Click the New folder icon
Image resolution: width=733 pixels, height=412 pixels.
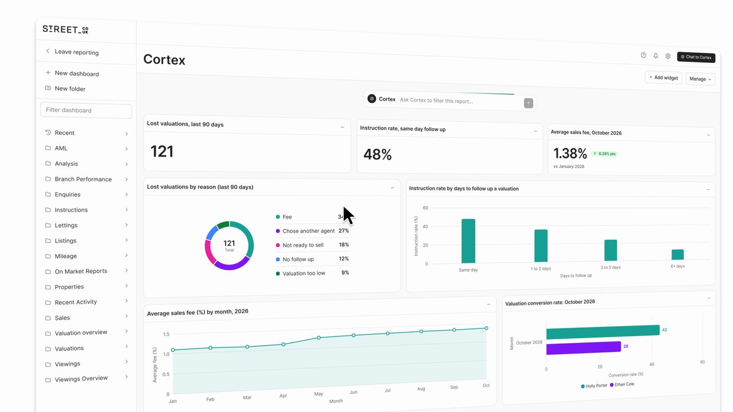click(x=48, y=88)
